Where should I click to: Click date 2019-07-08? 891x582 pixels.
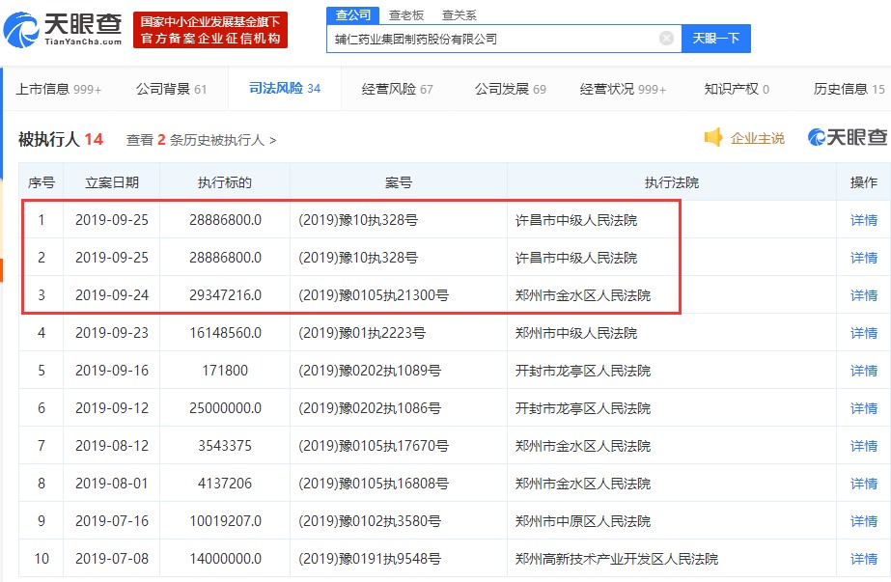(112, 559)
